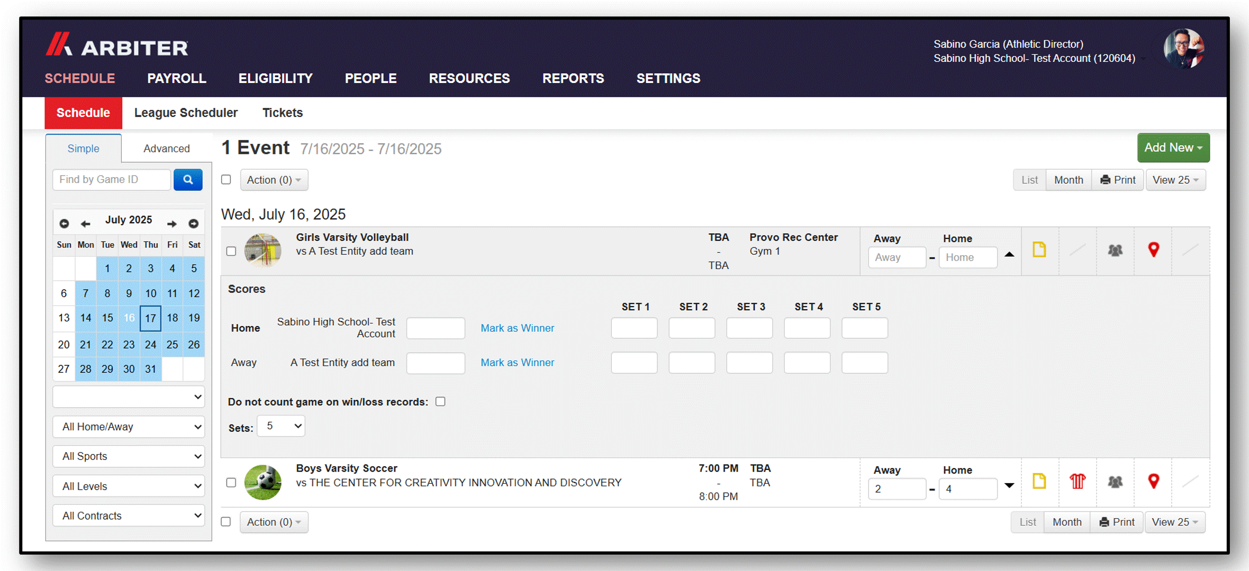Open the All Contracts filter dropdown
This screenshot has width=1249, height=571.
129,515
